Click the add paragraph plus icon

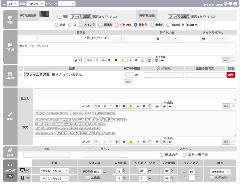click(x=225, y=4)
